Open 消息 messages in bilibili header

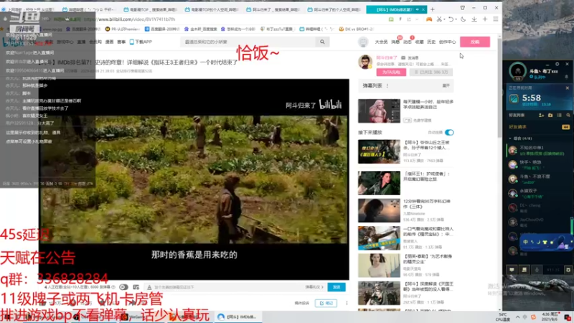tap(395, 42)
